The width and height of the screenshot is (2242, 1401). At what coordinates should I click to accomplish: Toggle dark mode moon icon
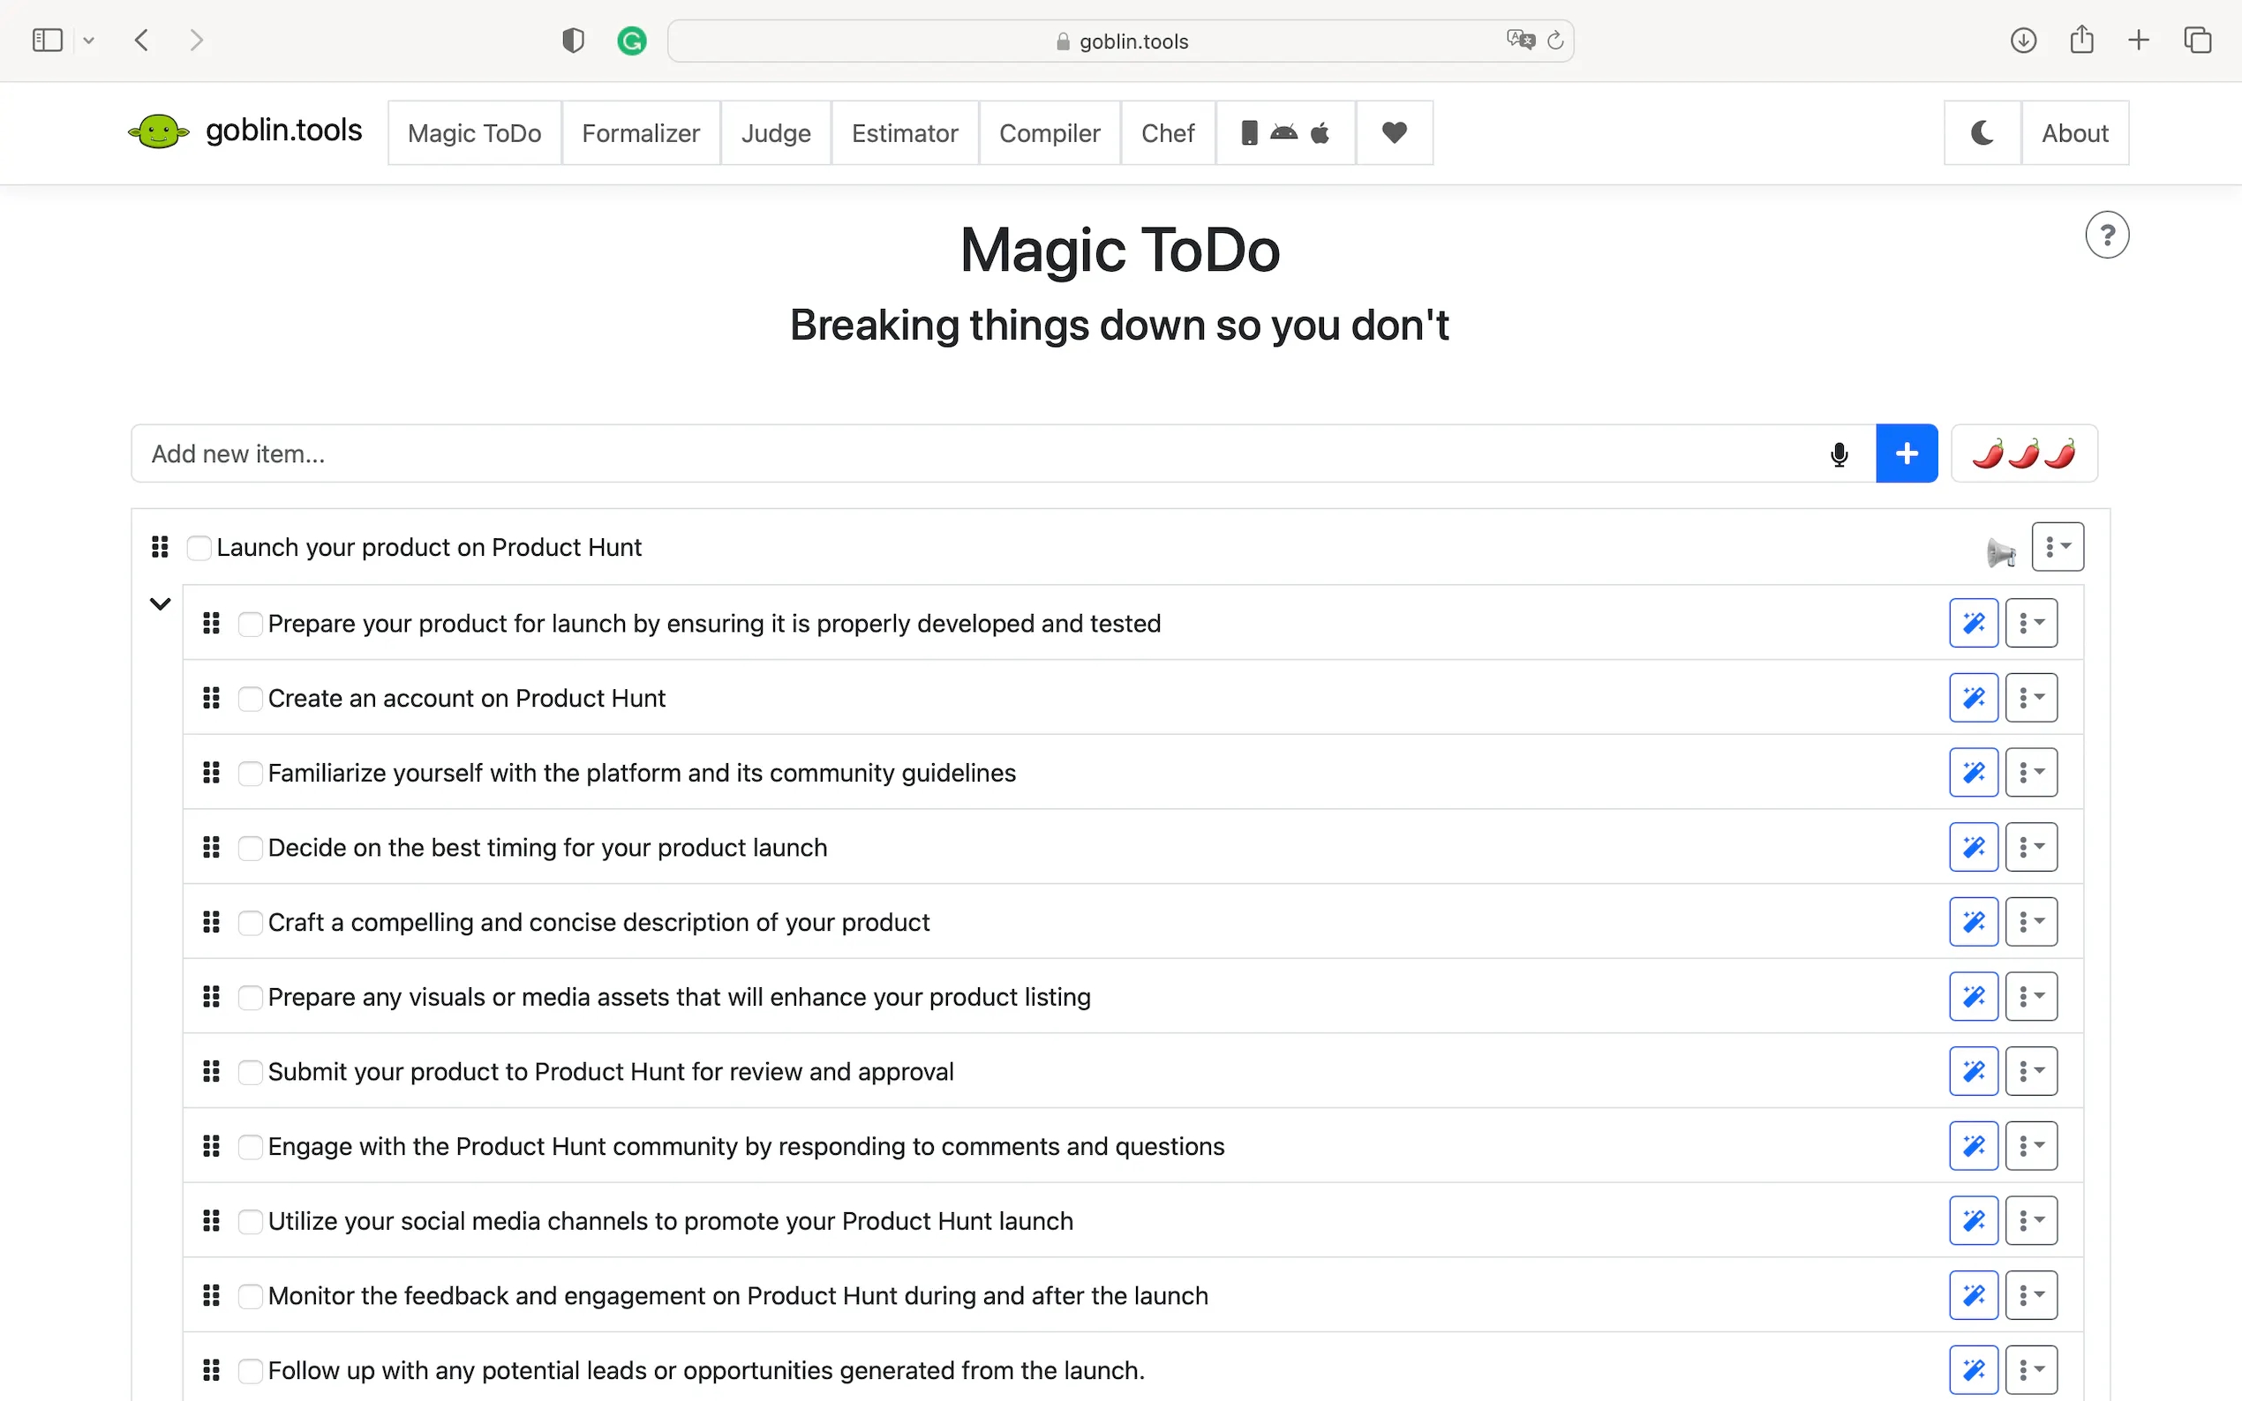tap(1982, 133)
